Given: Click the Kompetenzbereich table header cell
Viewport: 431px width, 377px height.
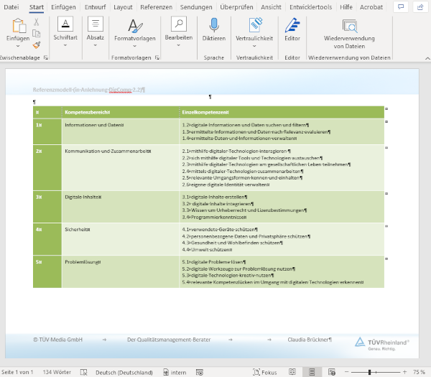Looking at the screenshot, I should pyautogui.click(x=88, y=113).
